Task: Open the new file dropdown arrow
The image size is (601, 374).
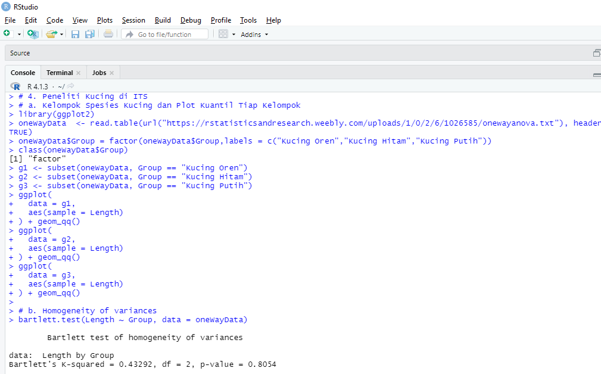Action: (18, 34)
